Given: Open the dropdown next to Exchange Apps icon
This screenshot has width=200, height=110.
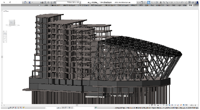Looking at the screenshot, I should 32,2.
